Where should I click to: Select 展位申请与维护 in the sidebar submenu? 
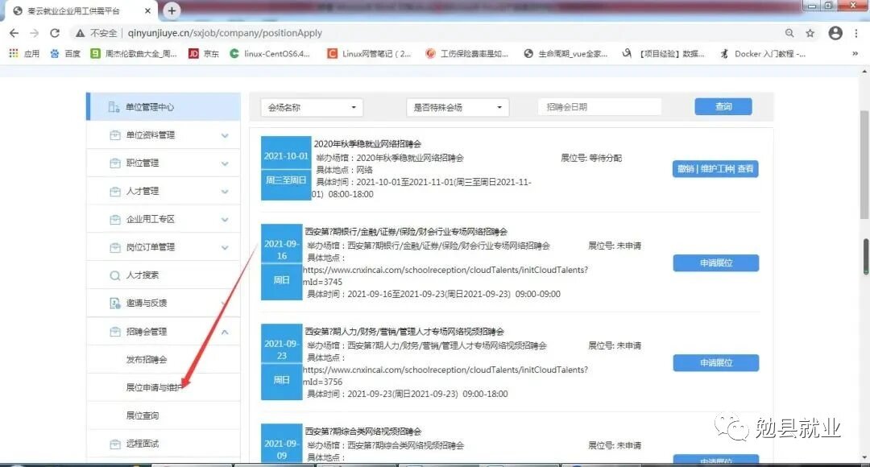click(154, 387)
